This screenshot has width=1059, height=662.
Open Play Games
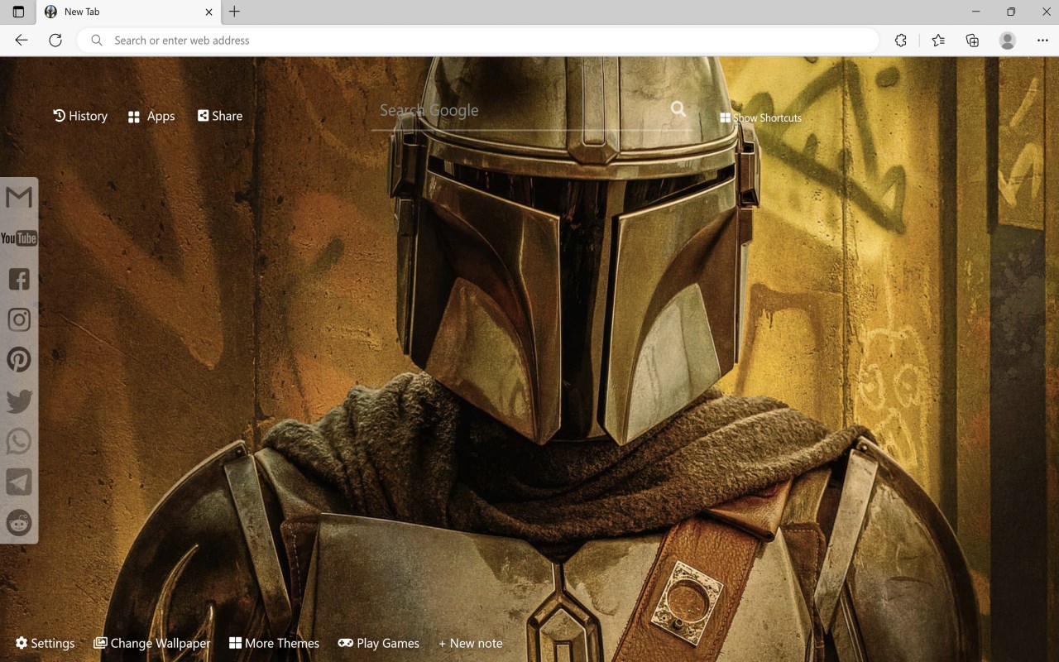coord(379,643)
